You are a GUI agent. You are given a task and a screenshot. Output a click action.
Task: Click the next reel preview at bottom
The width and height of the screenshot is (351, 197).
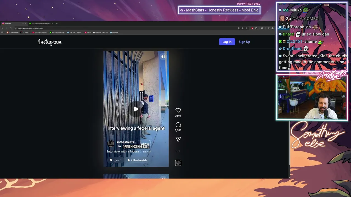[x=136, y=176]
